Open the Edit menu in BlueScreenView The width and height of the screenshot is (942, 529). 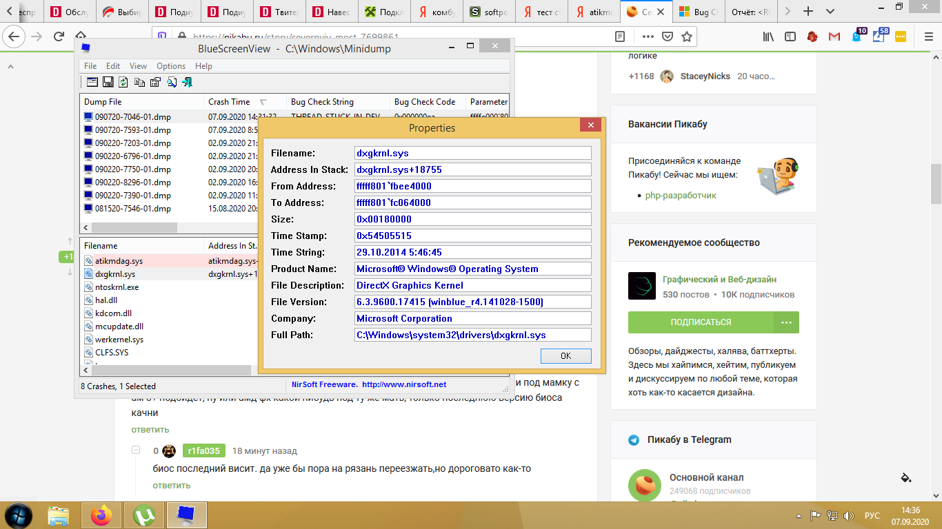[113, 66]
